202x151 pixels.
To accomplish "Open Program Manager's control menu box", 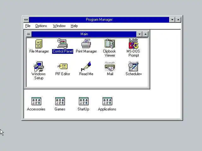I will [26, 20].
